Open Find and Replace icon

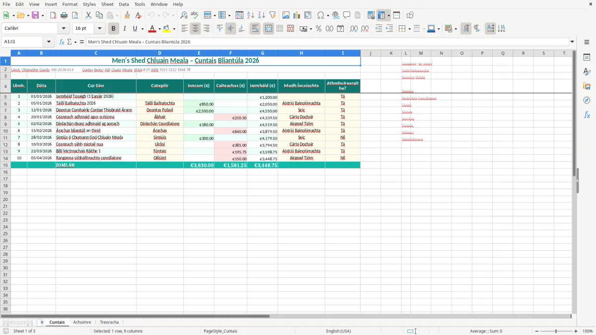[184, 15]
